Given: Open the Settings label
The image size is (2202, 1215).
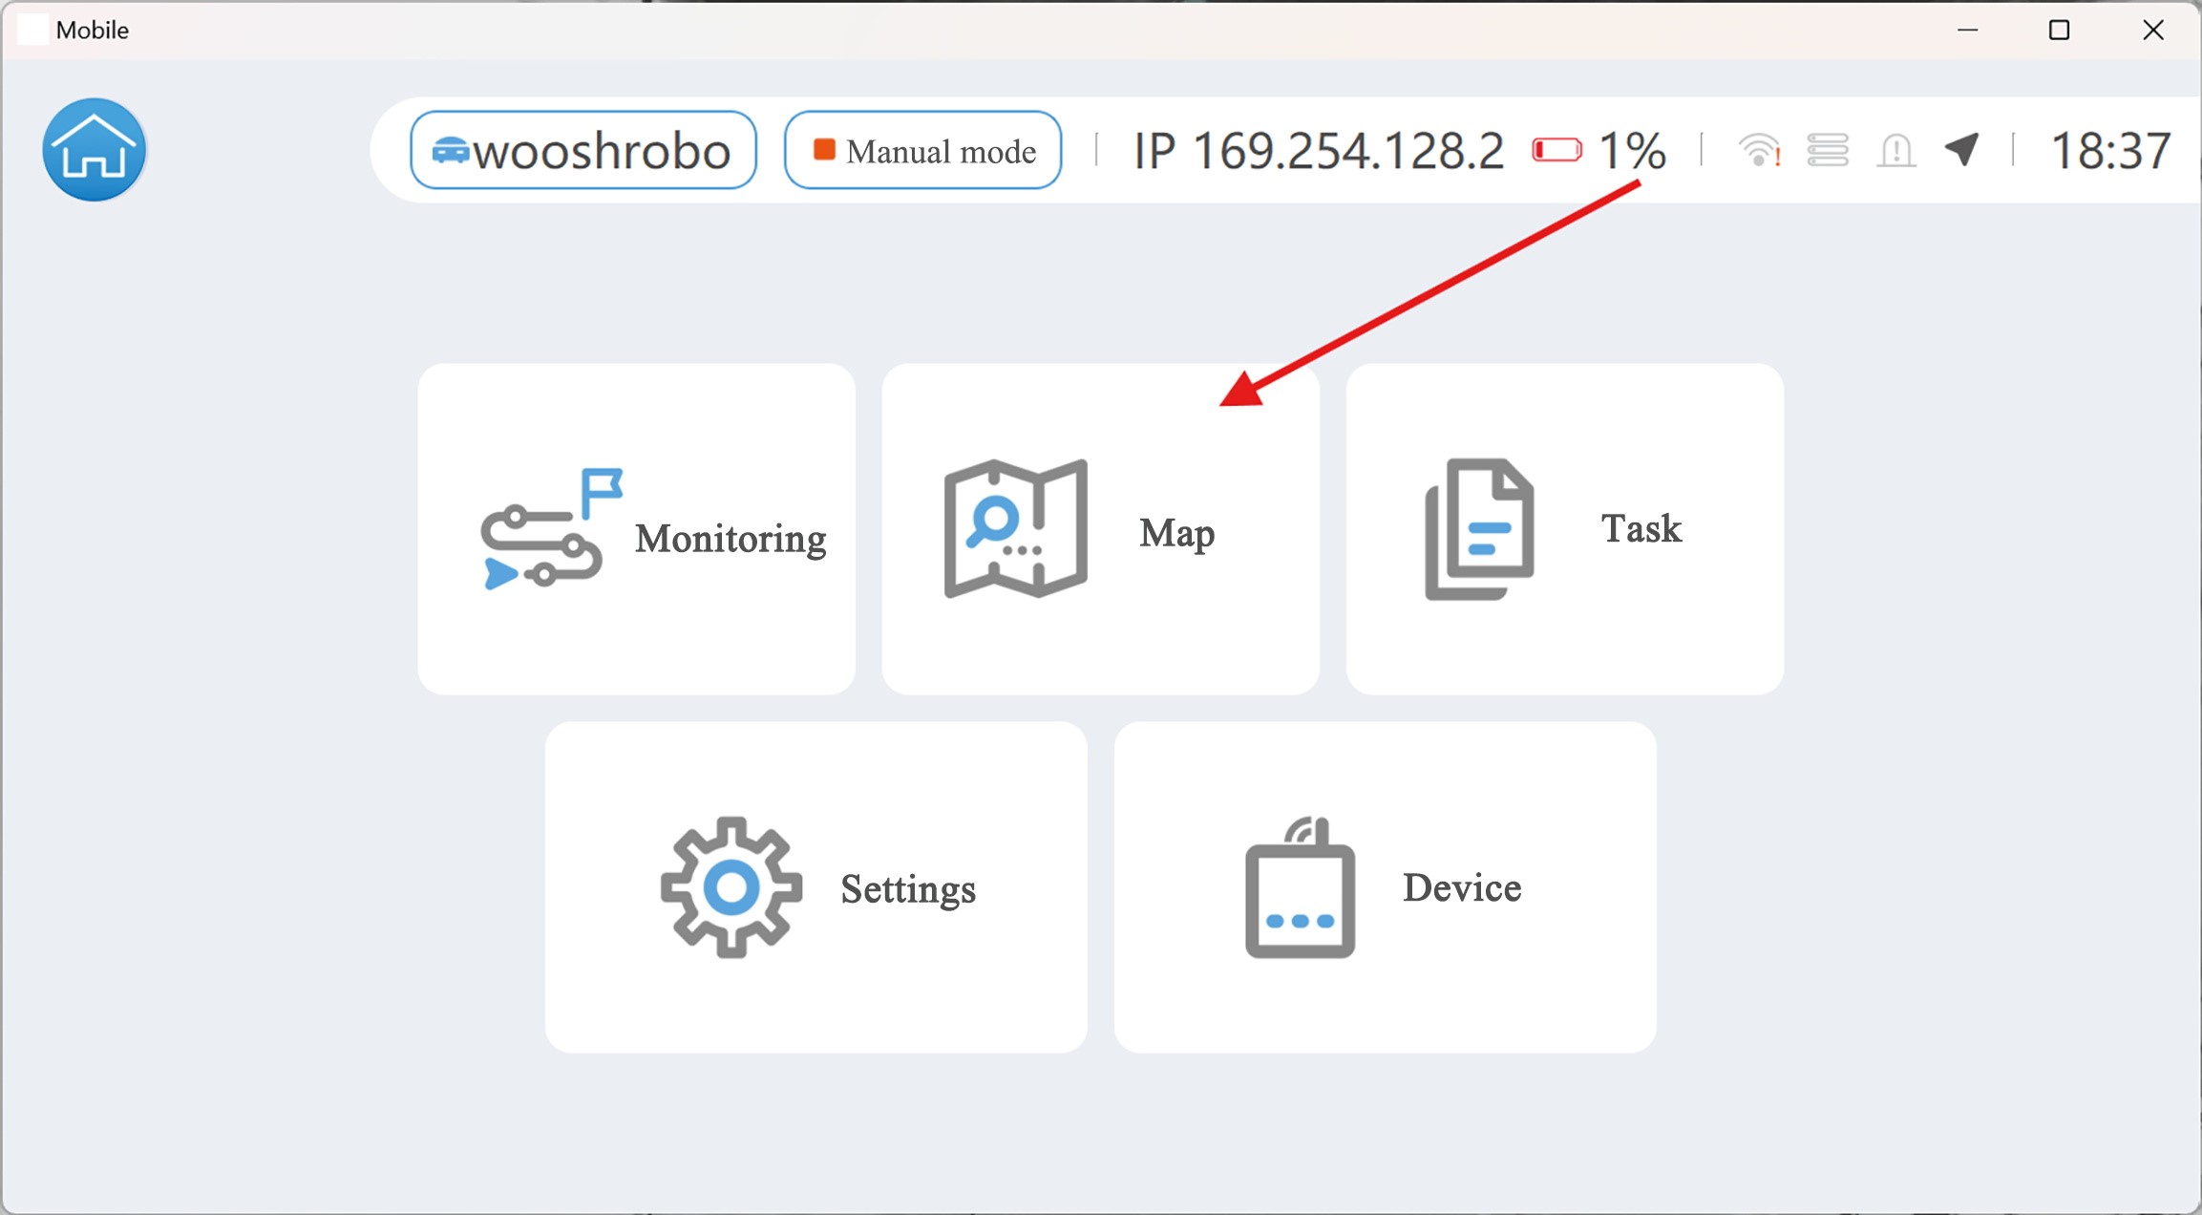Looking at the screenshot, I should 907,889.
